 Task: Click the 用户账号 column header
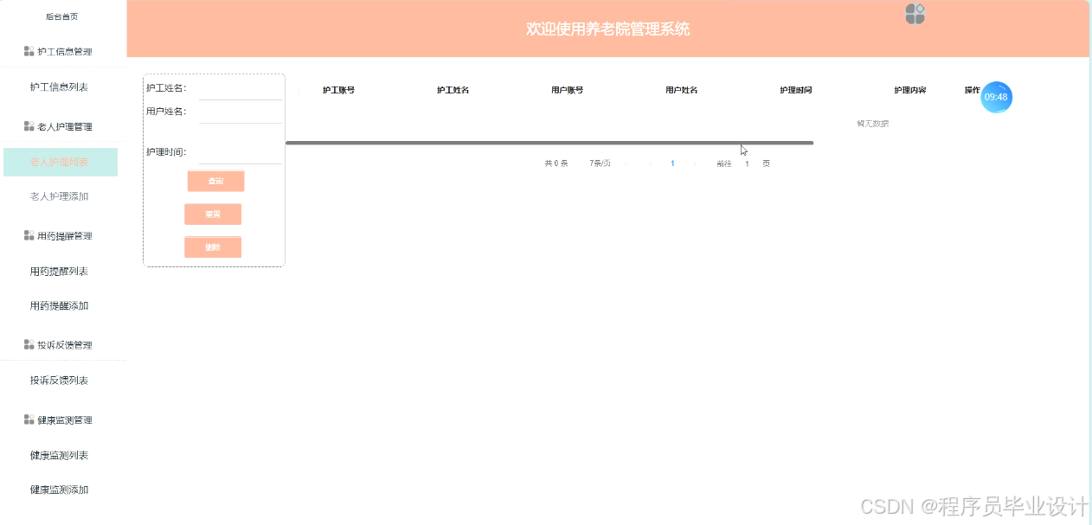(567, 90)
